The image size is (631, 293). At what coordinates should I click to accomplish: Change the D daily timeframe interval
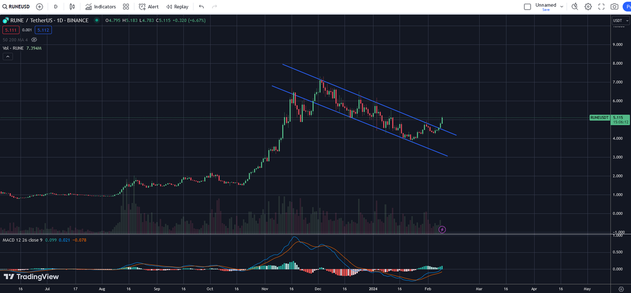[56, 7]
